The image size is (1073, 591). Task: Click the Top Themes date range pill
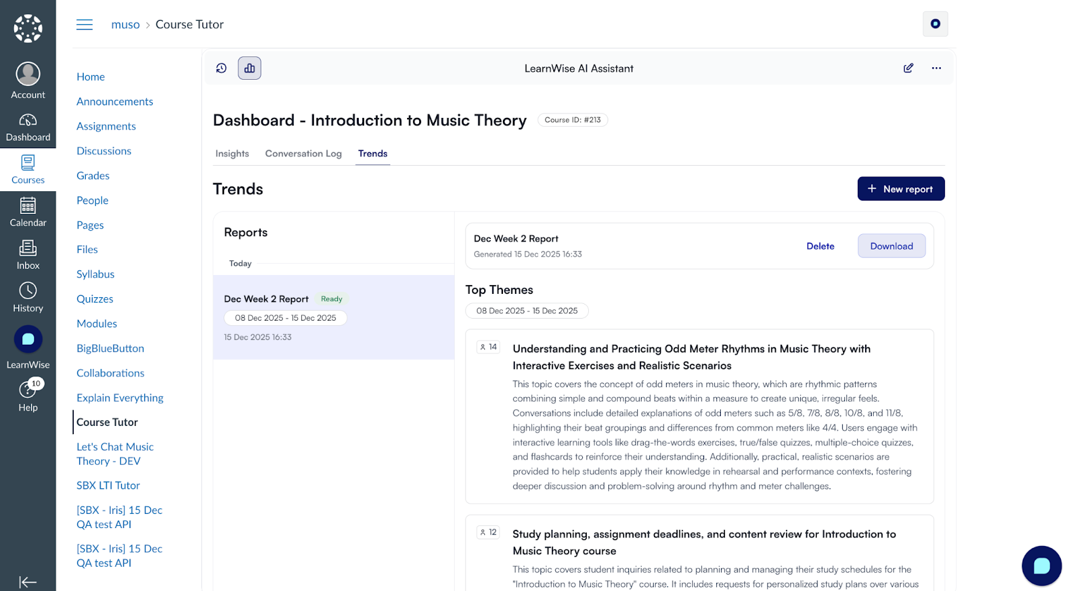(x=527, y=311)
